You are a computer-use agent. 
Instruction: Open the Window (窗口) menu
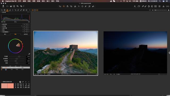[x=48, y=1]
